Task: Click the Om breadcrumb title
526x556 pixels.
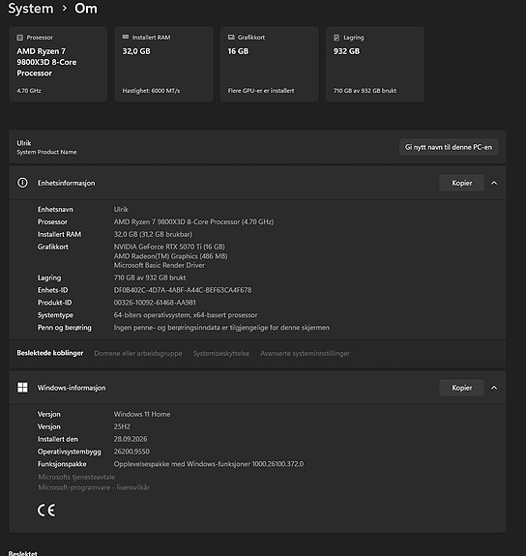Action: pyautogui.click(x=86, y=8)
